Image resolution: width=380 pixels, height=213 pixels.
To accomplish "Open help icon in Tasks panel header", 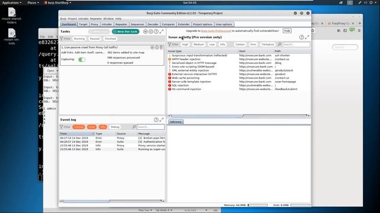I will coord(156,31).
